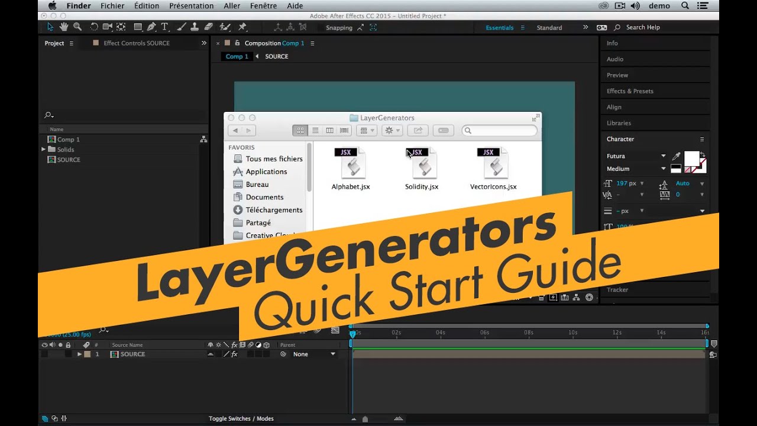Toggle the composition viewer lock icon

237,43
